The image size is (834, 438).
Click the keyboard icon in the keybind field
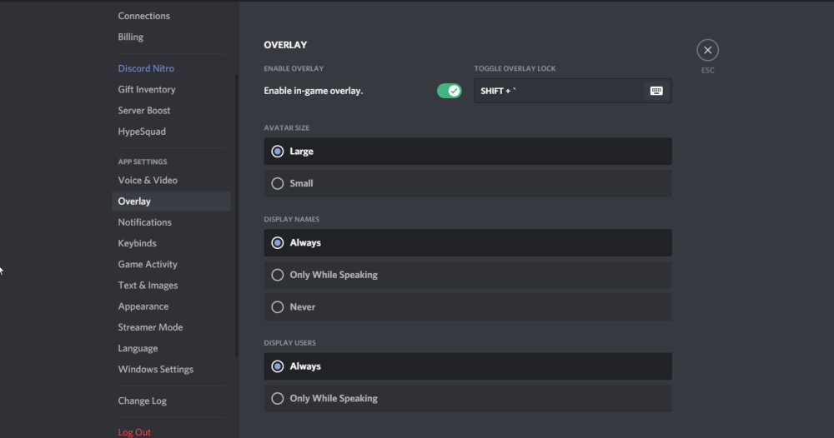656,91
